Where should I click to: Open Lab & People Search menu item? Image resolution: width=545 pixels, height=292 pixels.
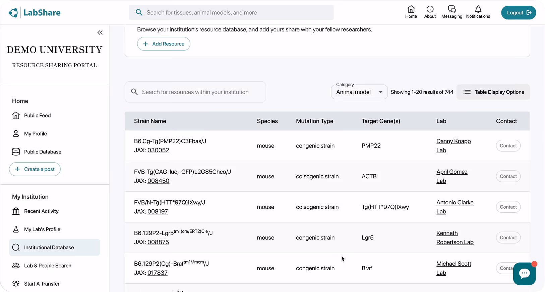[x=48, y=266]
